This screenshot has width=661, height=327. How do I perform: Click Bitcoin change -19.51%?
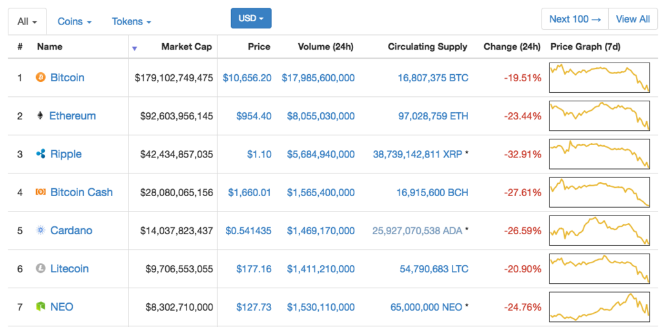[x=523, y=78]
